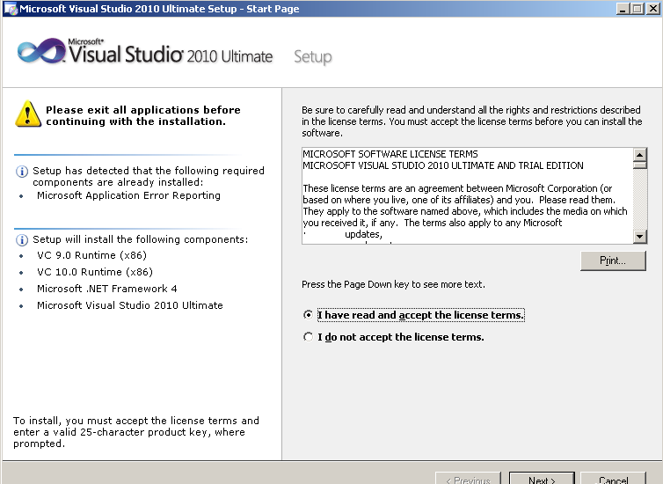
Task: Click info icon beside components to install
Action: pyautogui.click(x=22, y=240)
